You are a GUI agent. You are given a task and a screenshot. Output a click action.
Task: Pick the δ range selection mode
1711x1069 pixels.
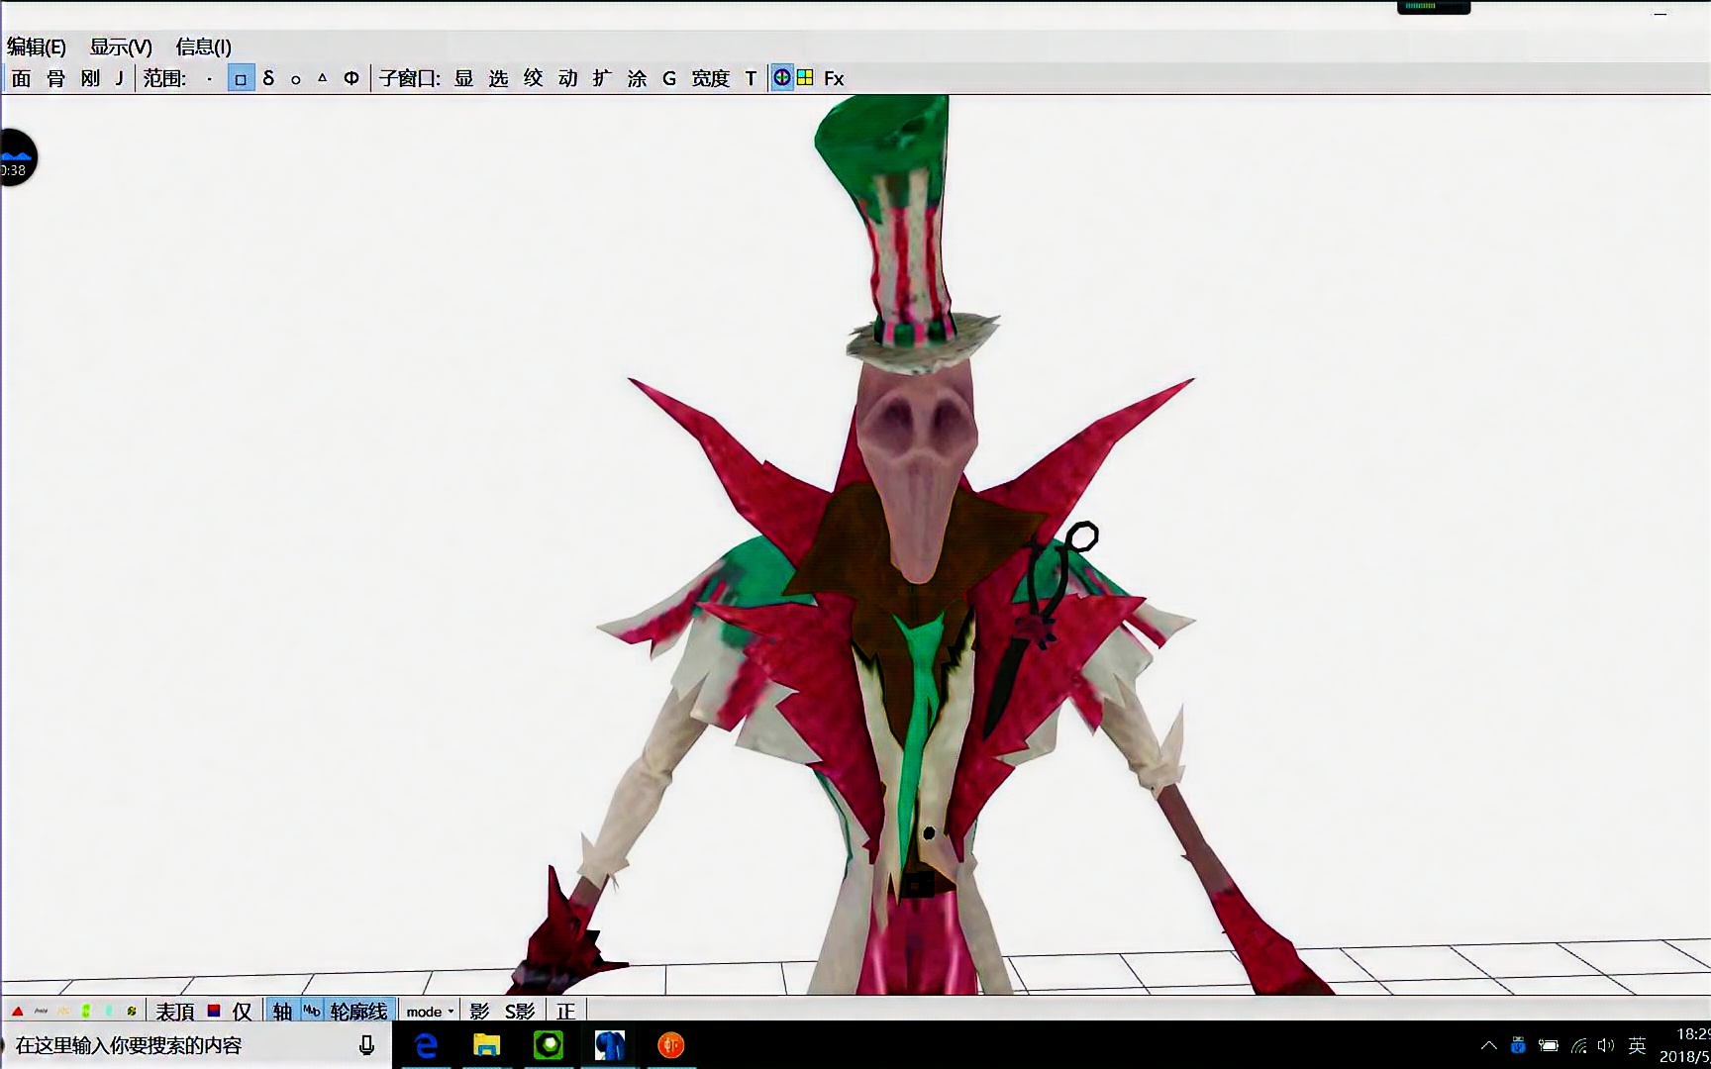268,78
